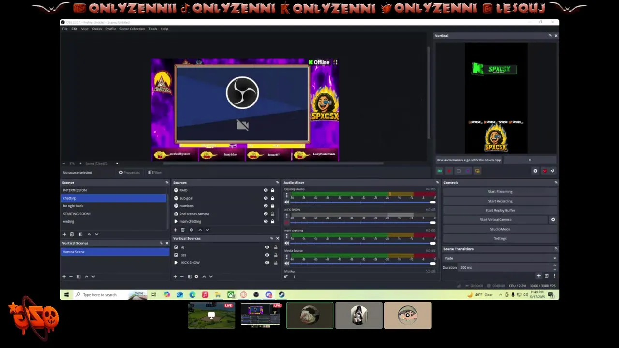Mute Desktop Audio speaker icon
Image resolution: width=619 pixels, height=348 pixels.
287,203
